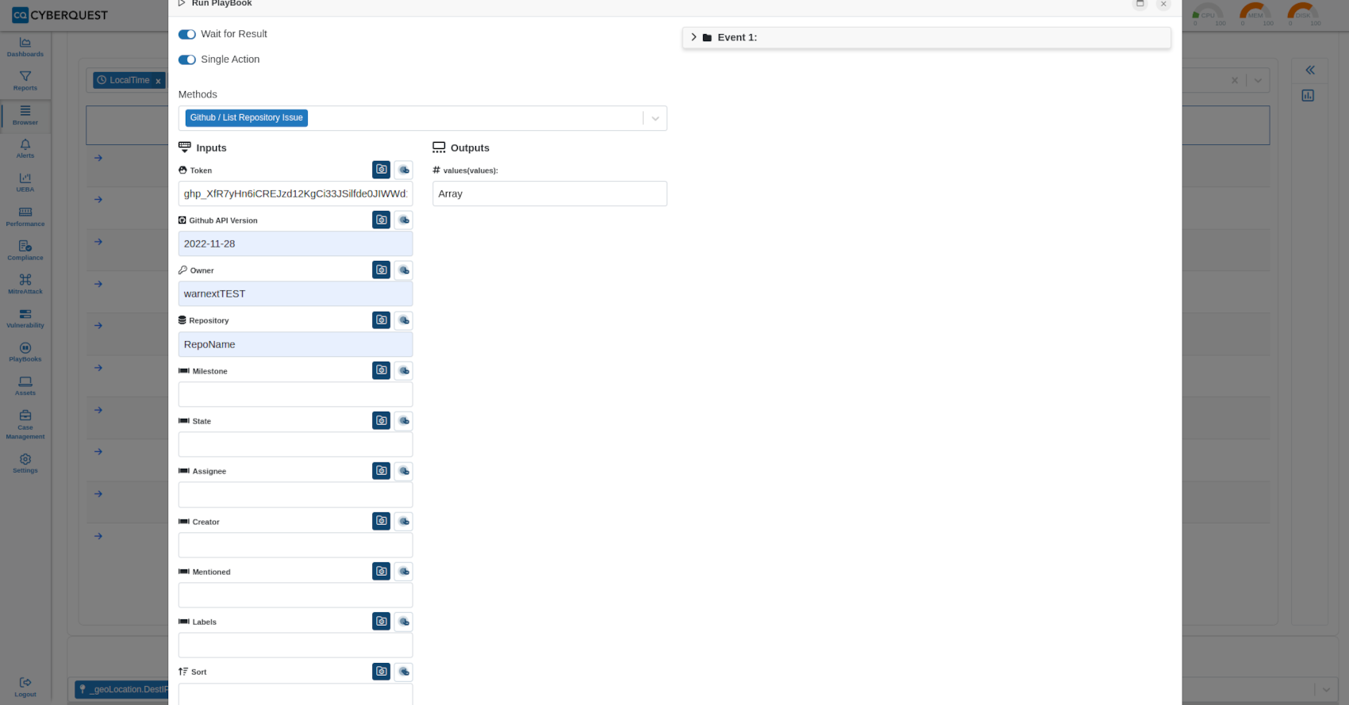Click the Mentioned cloud icon button
The height and width of the screenshot is (705, 1349).
pos(404,571)
